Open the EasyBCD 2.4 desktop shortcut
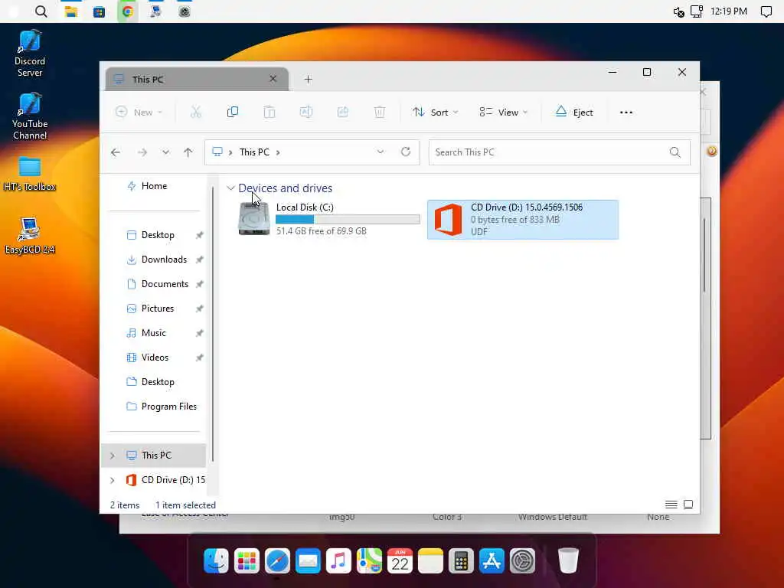 [30, 236]
